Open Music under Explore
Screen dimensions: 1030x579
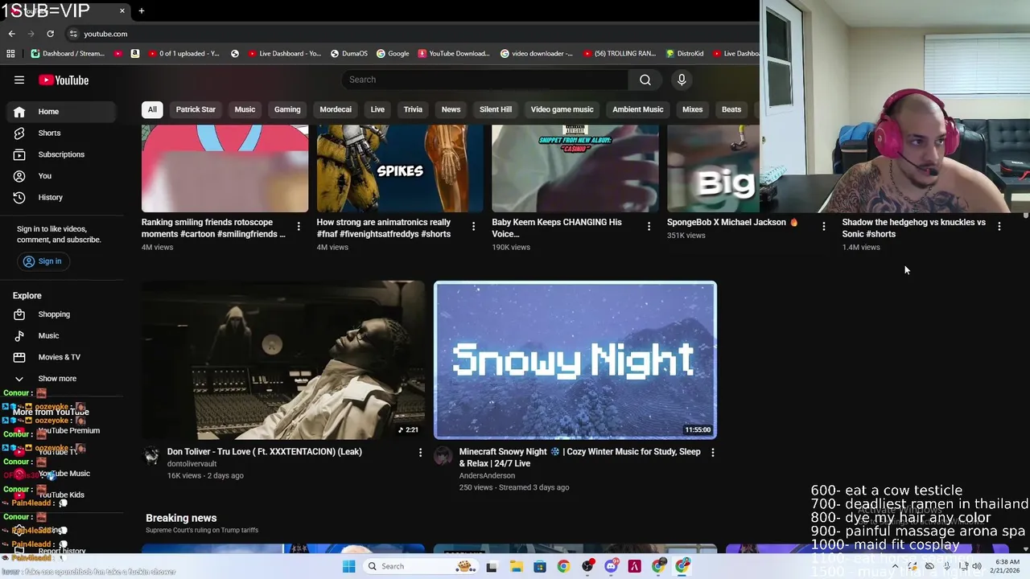pyautogui.click(x=61, y=335)
